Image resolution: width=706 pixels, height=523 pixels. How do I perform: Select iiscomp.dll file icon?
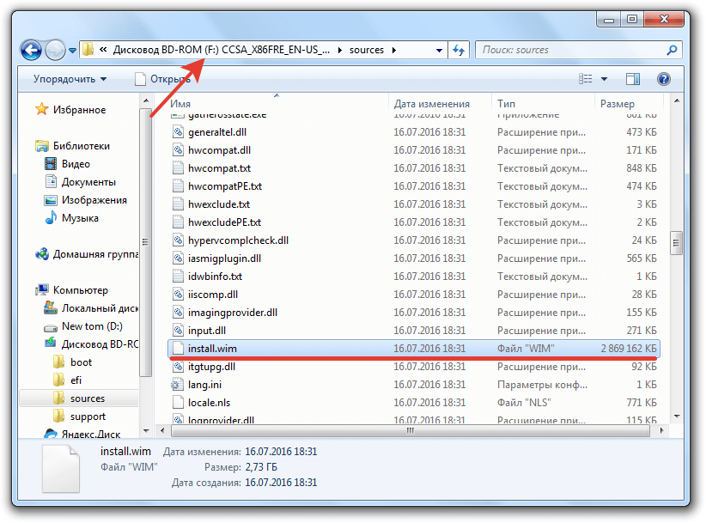179,294
